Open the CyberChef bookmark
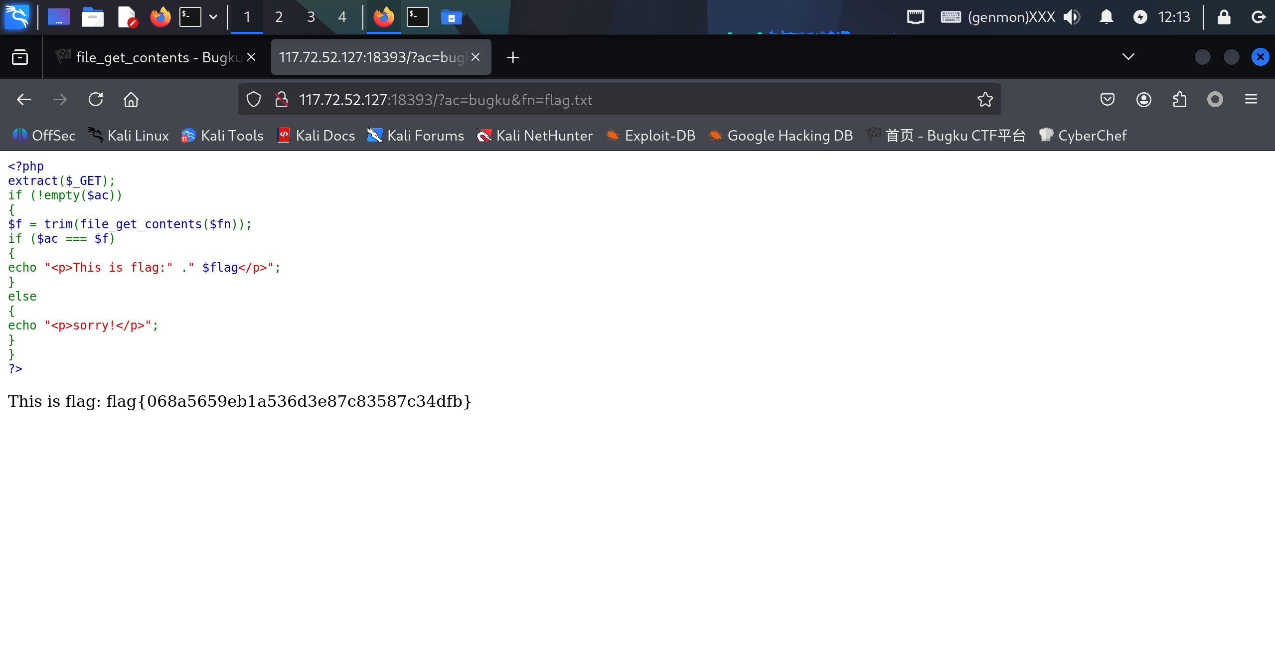Image resolution: width=1275 pixels, height=670 pixels. click(x=1083, y=136)
